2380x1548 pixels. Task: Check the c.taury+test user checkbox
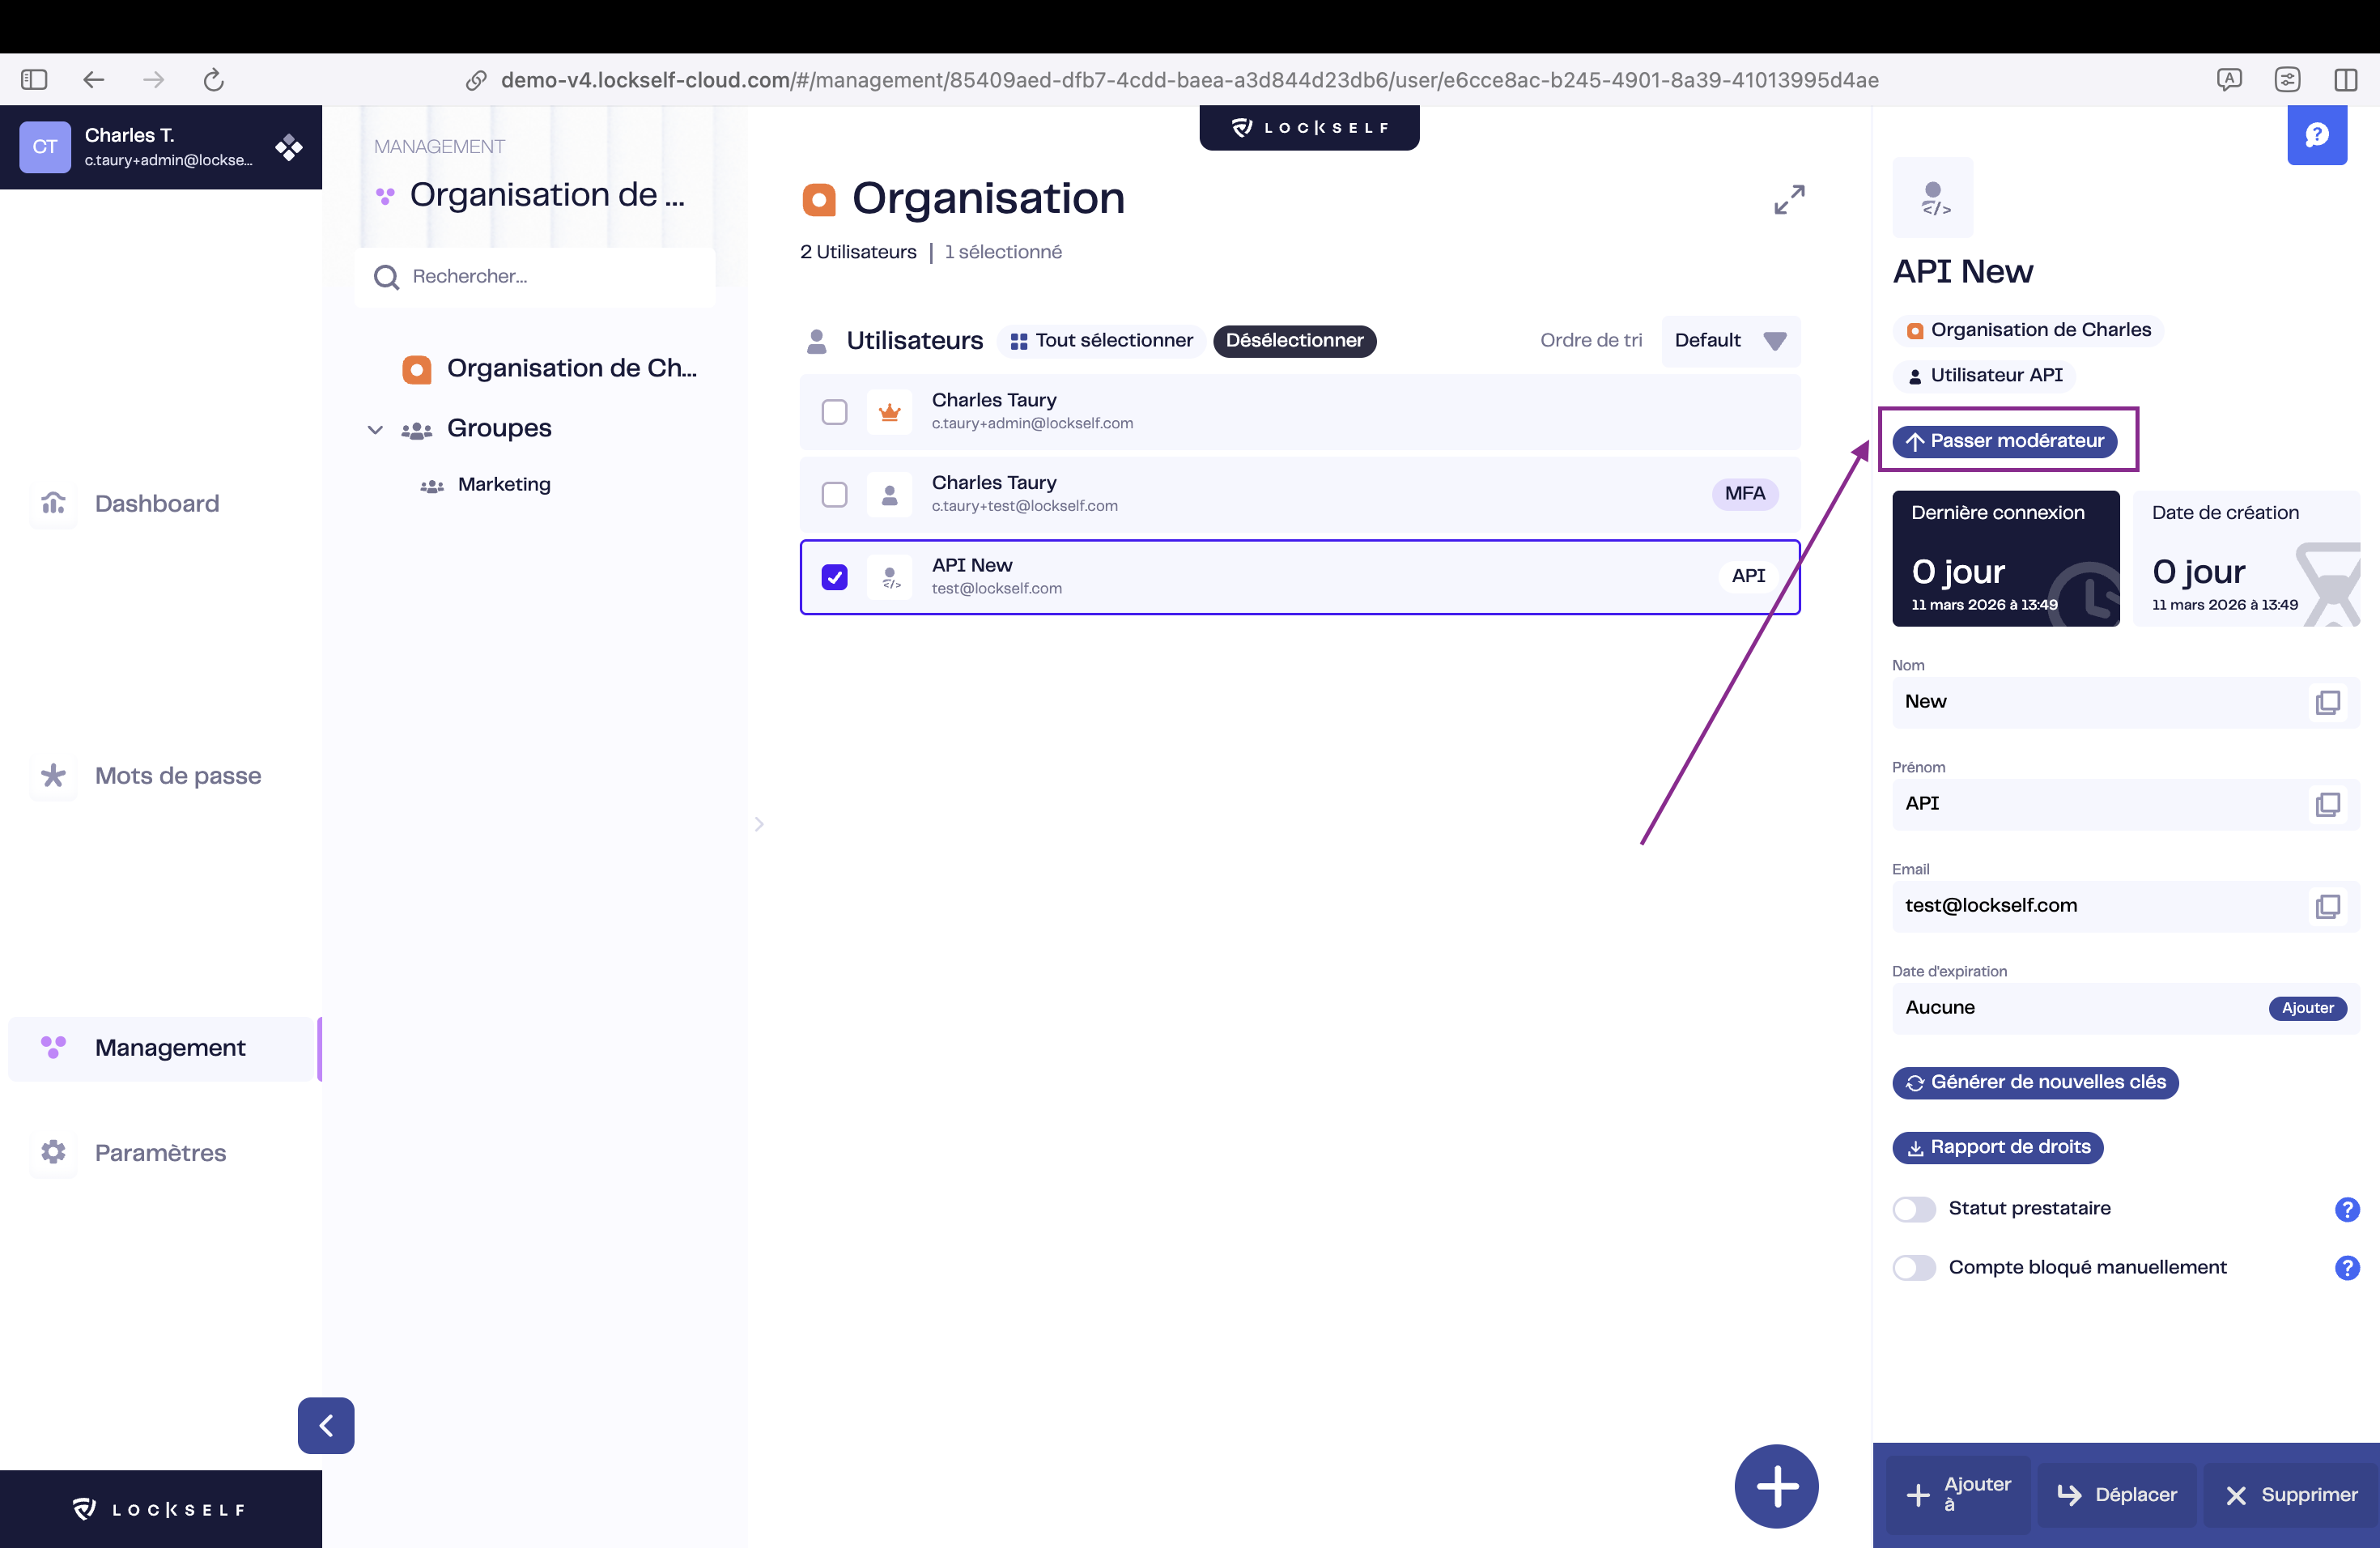[834, 495]
